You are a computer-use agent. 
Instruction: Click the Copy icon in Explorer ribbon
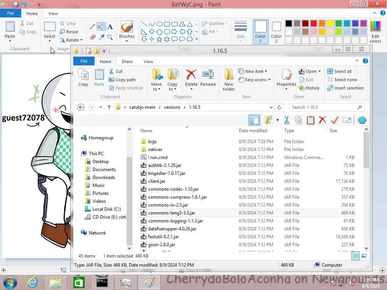(x=83, y=74)
